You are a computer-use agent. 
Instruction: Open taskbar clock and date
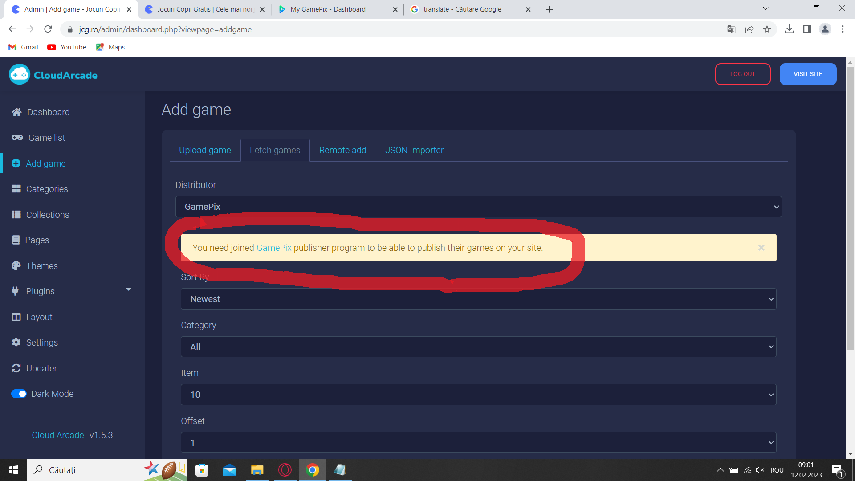pos(806,470)
